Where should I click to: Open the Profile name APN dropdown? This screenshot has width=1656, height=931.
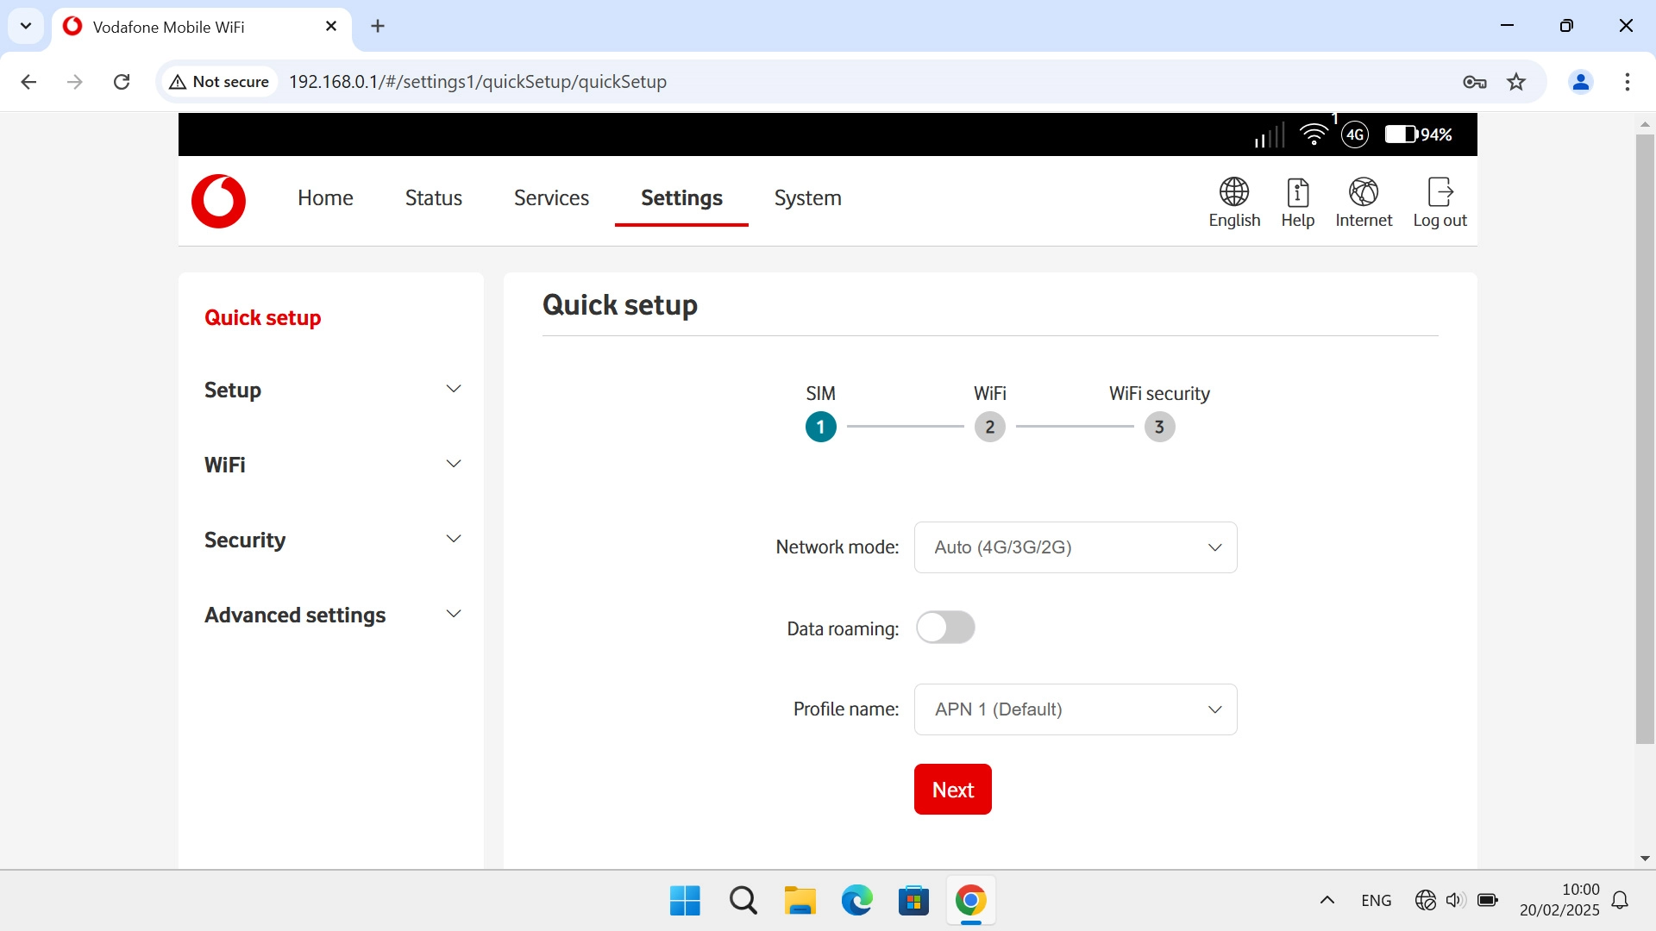click(x=1075, y=709)
